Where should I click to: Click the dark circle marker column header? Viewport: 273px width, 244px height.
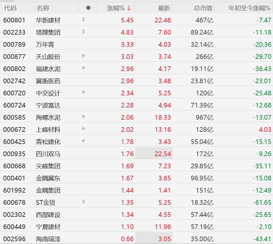88,8
